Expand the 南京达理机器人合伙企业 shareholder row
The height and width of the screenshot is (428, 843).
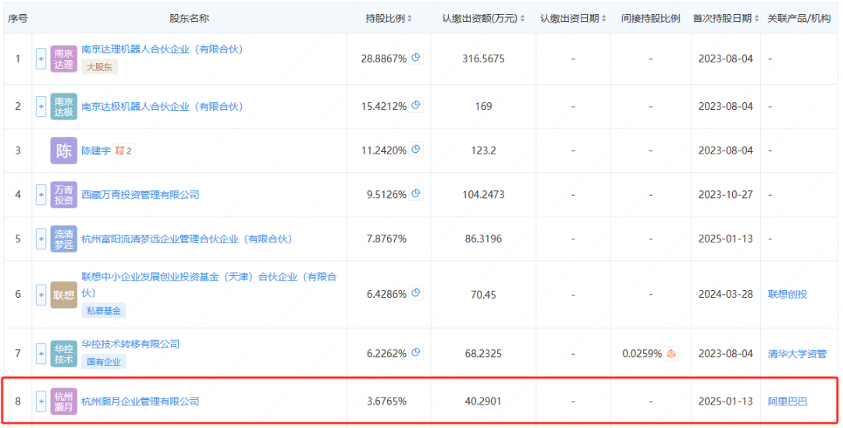(41, 59)
